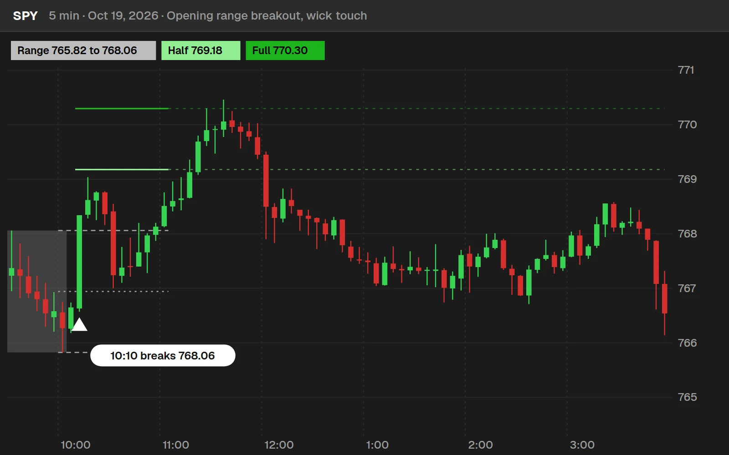Click the 768 price axis label

pyautogui.click(x=687, y=234)
